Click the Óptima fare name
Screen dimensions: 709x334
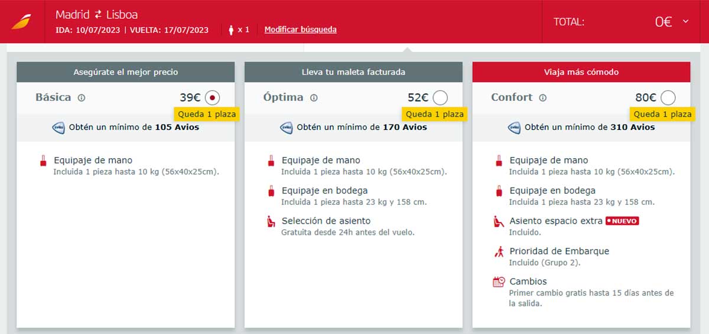pyautogui.click(x=283, y=97)
